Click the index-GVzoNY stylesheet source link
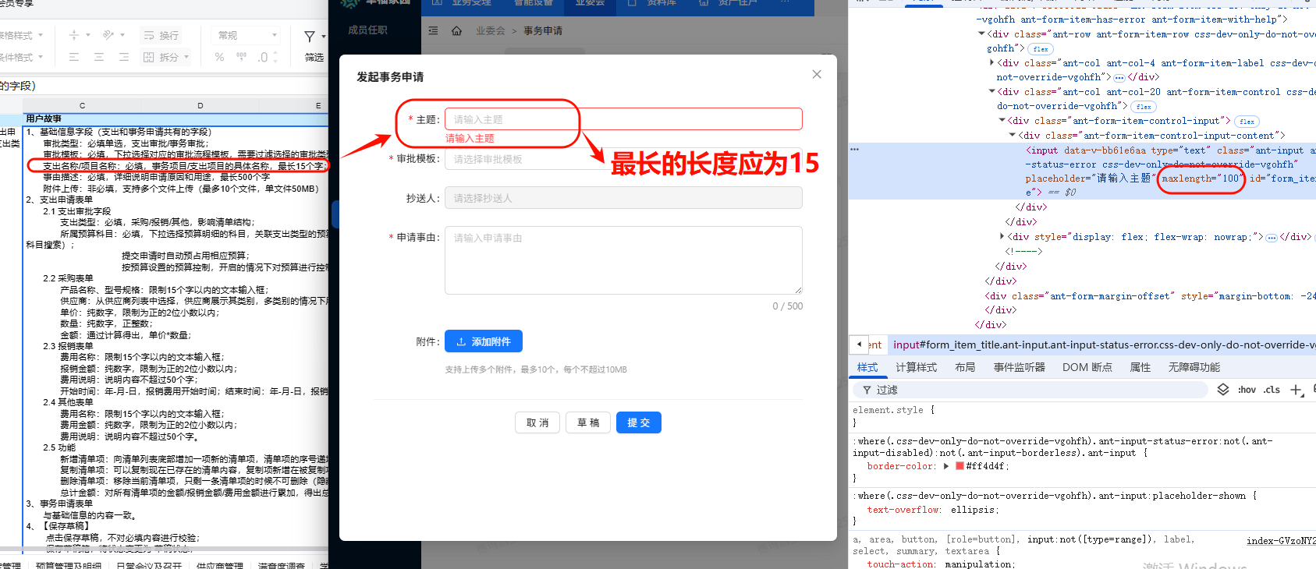The width and height of the screenshot is (1316, 569). (1281, 540)
